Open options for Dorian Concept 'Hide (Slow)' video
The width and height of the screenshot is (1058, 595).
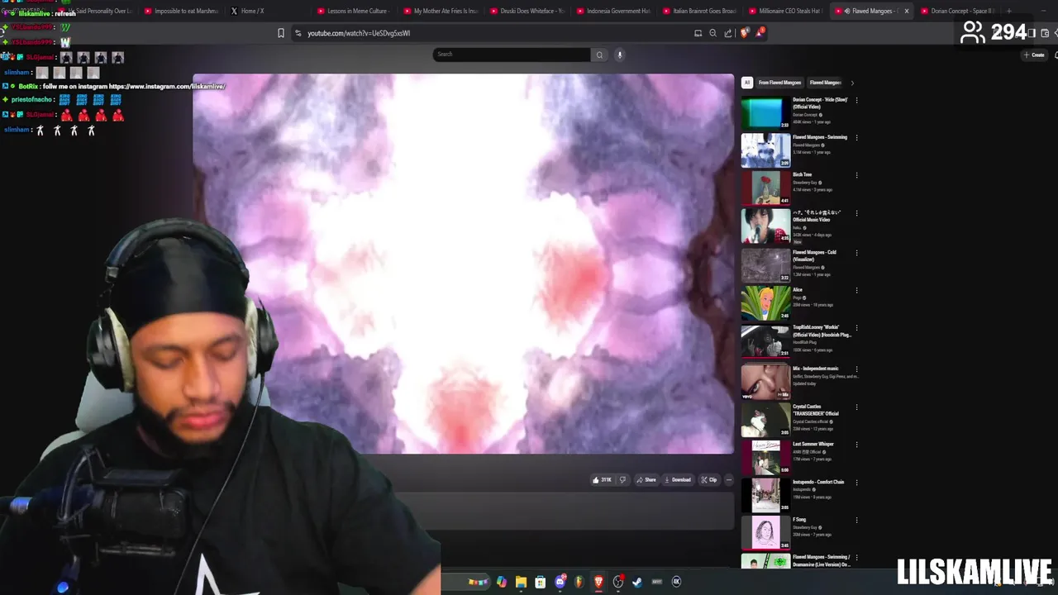pos(856,100)
